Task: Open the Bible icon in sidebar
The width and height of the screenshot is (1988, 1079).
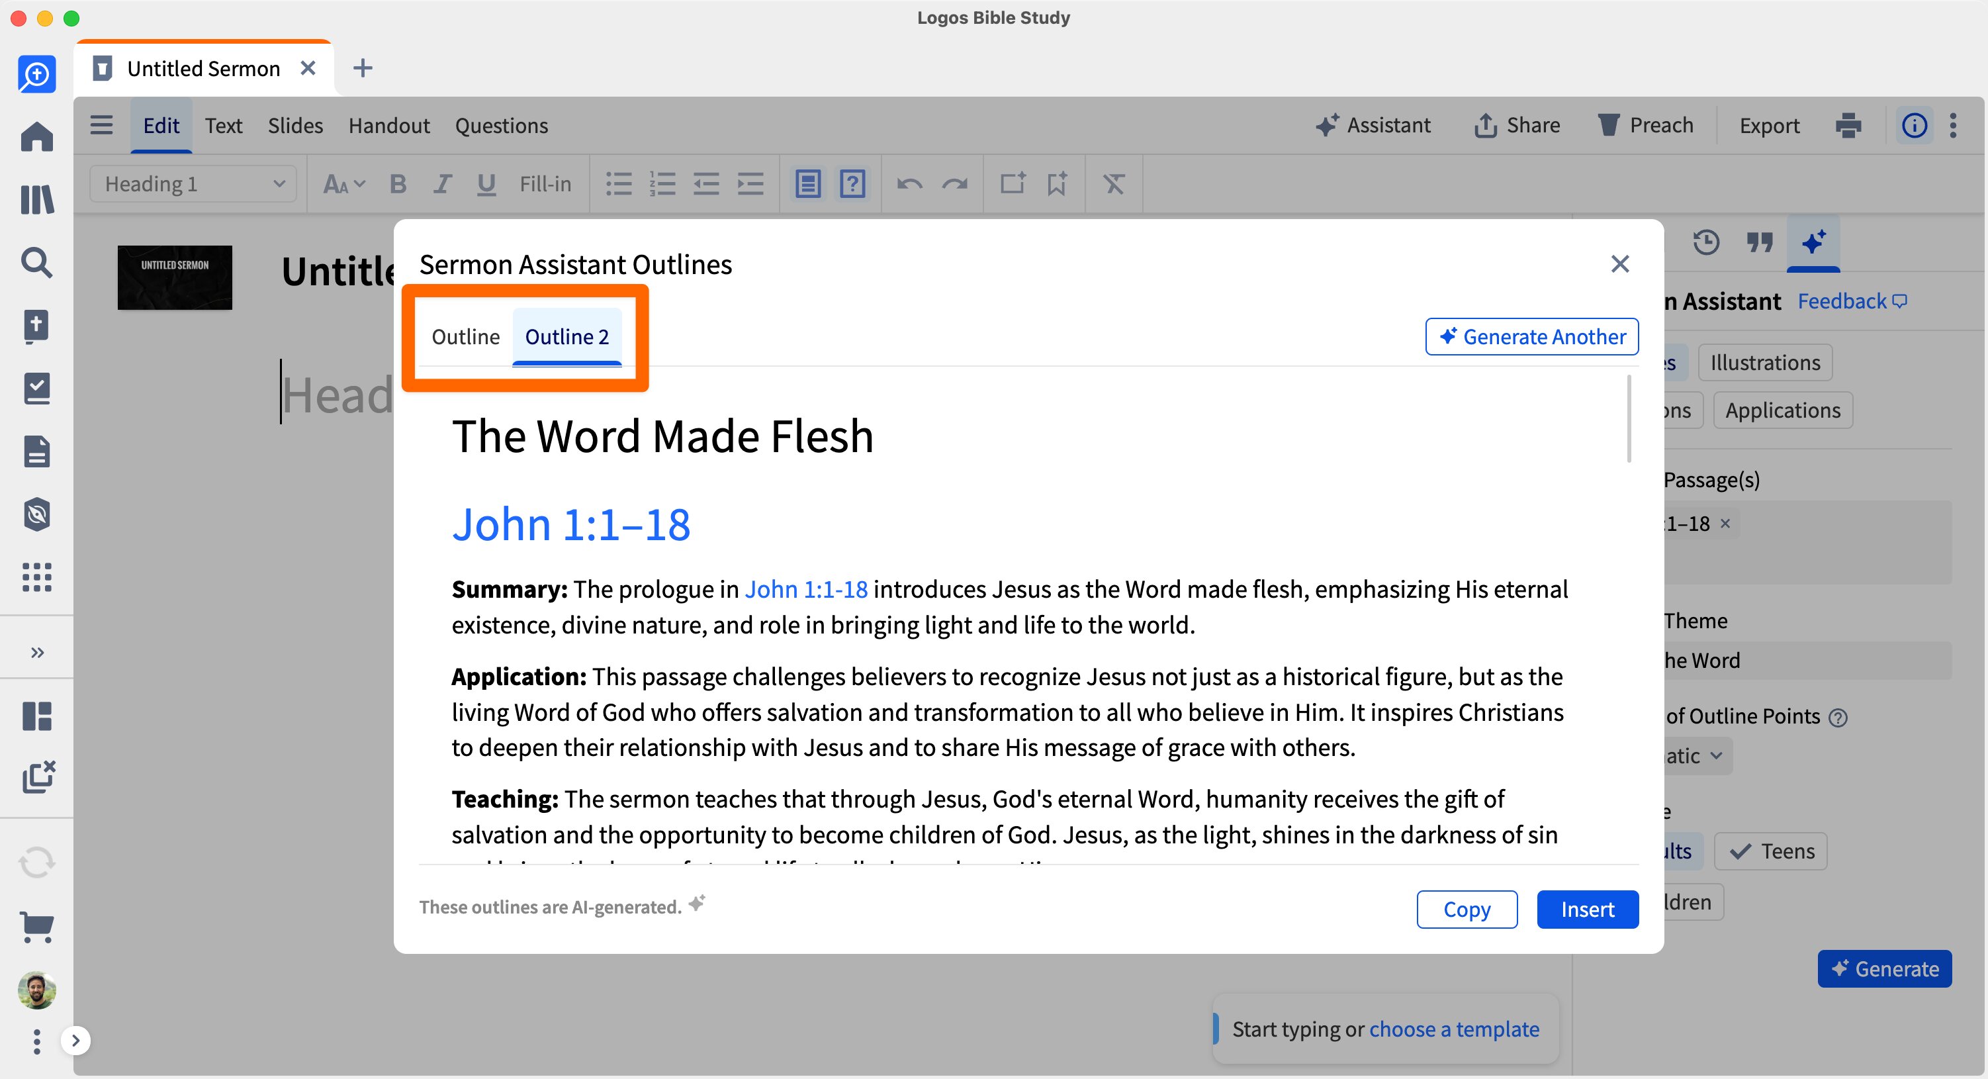Action: [36, 326]
